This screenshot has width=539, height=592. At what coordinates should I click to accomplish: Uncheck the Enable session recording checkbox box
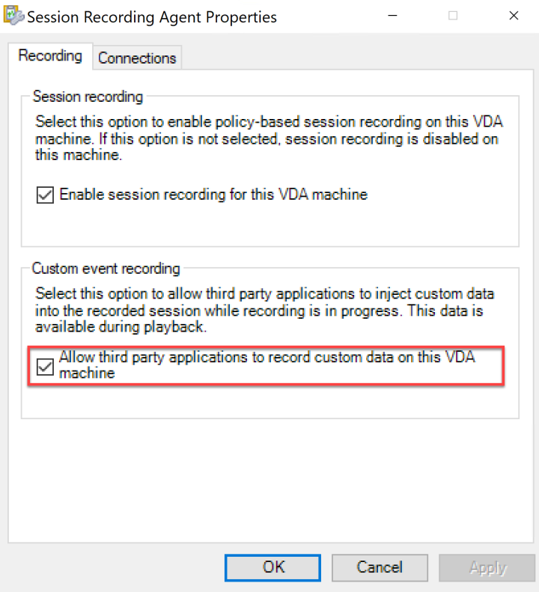click(x=45, y=195)
